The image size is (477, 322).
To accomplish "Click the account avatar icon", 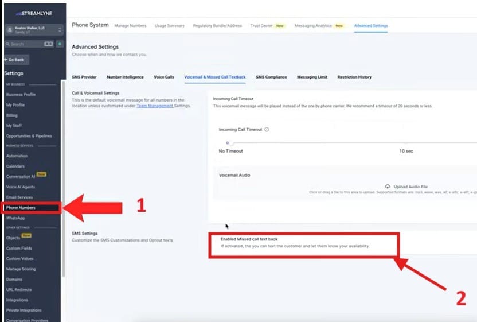I will coord(10,30).
